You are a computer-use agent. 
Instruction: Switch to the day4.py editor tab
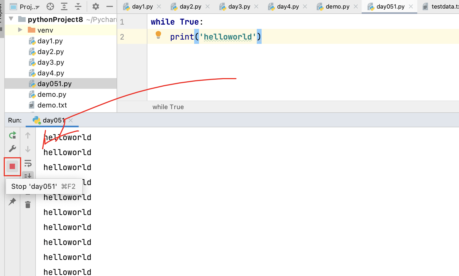[288, 7]
